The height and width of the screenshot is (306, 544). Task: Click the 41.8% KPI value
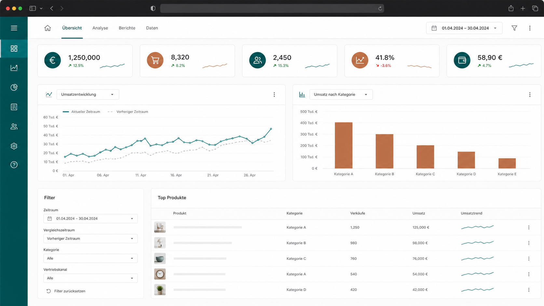point(385,58)
